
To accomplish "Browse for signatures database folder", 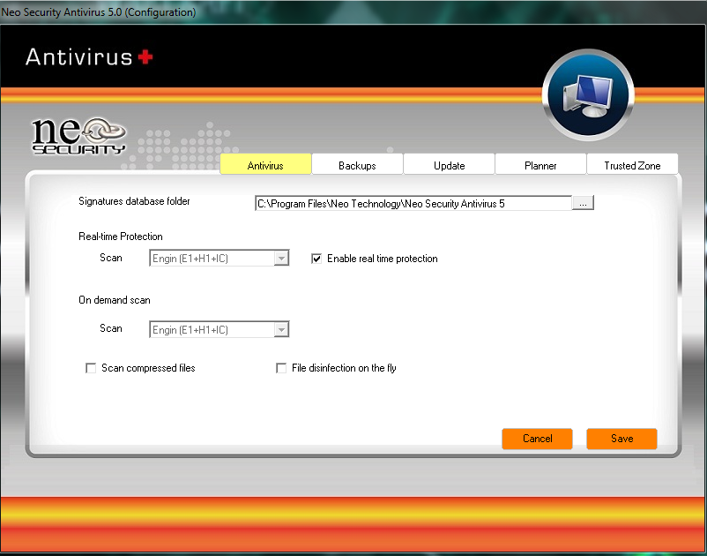I will coord(583,203).
